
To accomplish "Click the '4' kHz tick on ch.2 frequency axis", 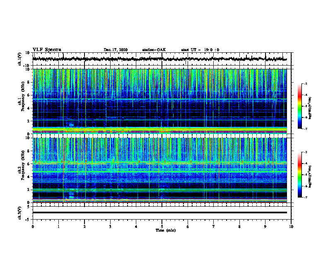I will point(29,177).
